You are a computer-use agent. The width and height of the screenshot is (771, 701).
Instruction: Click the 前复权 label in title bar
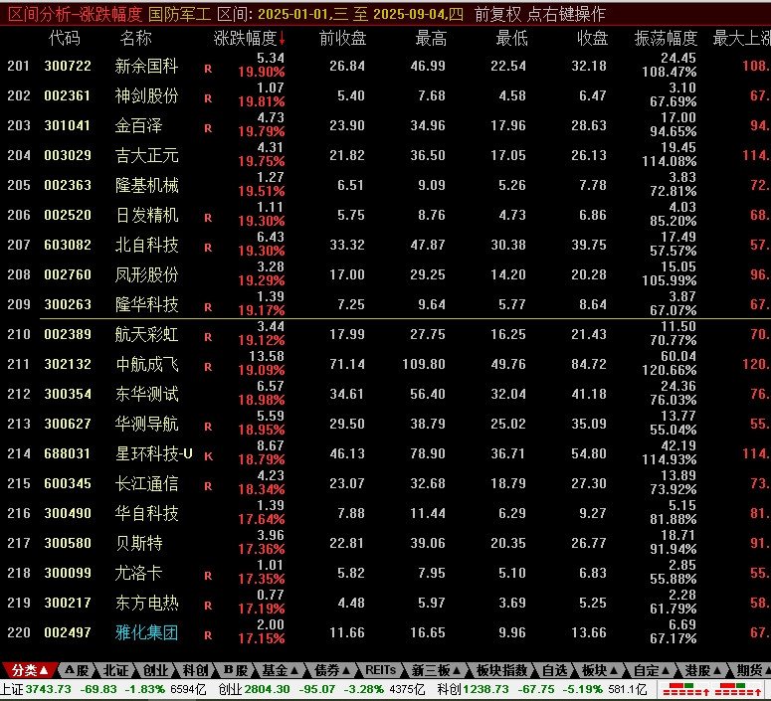coord(497,14)
